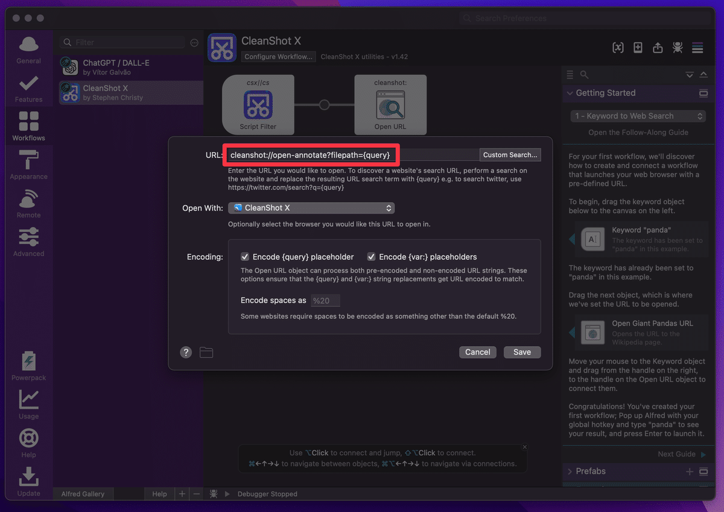Click the Encode spaces as field

[x=325, y=301]
